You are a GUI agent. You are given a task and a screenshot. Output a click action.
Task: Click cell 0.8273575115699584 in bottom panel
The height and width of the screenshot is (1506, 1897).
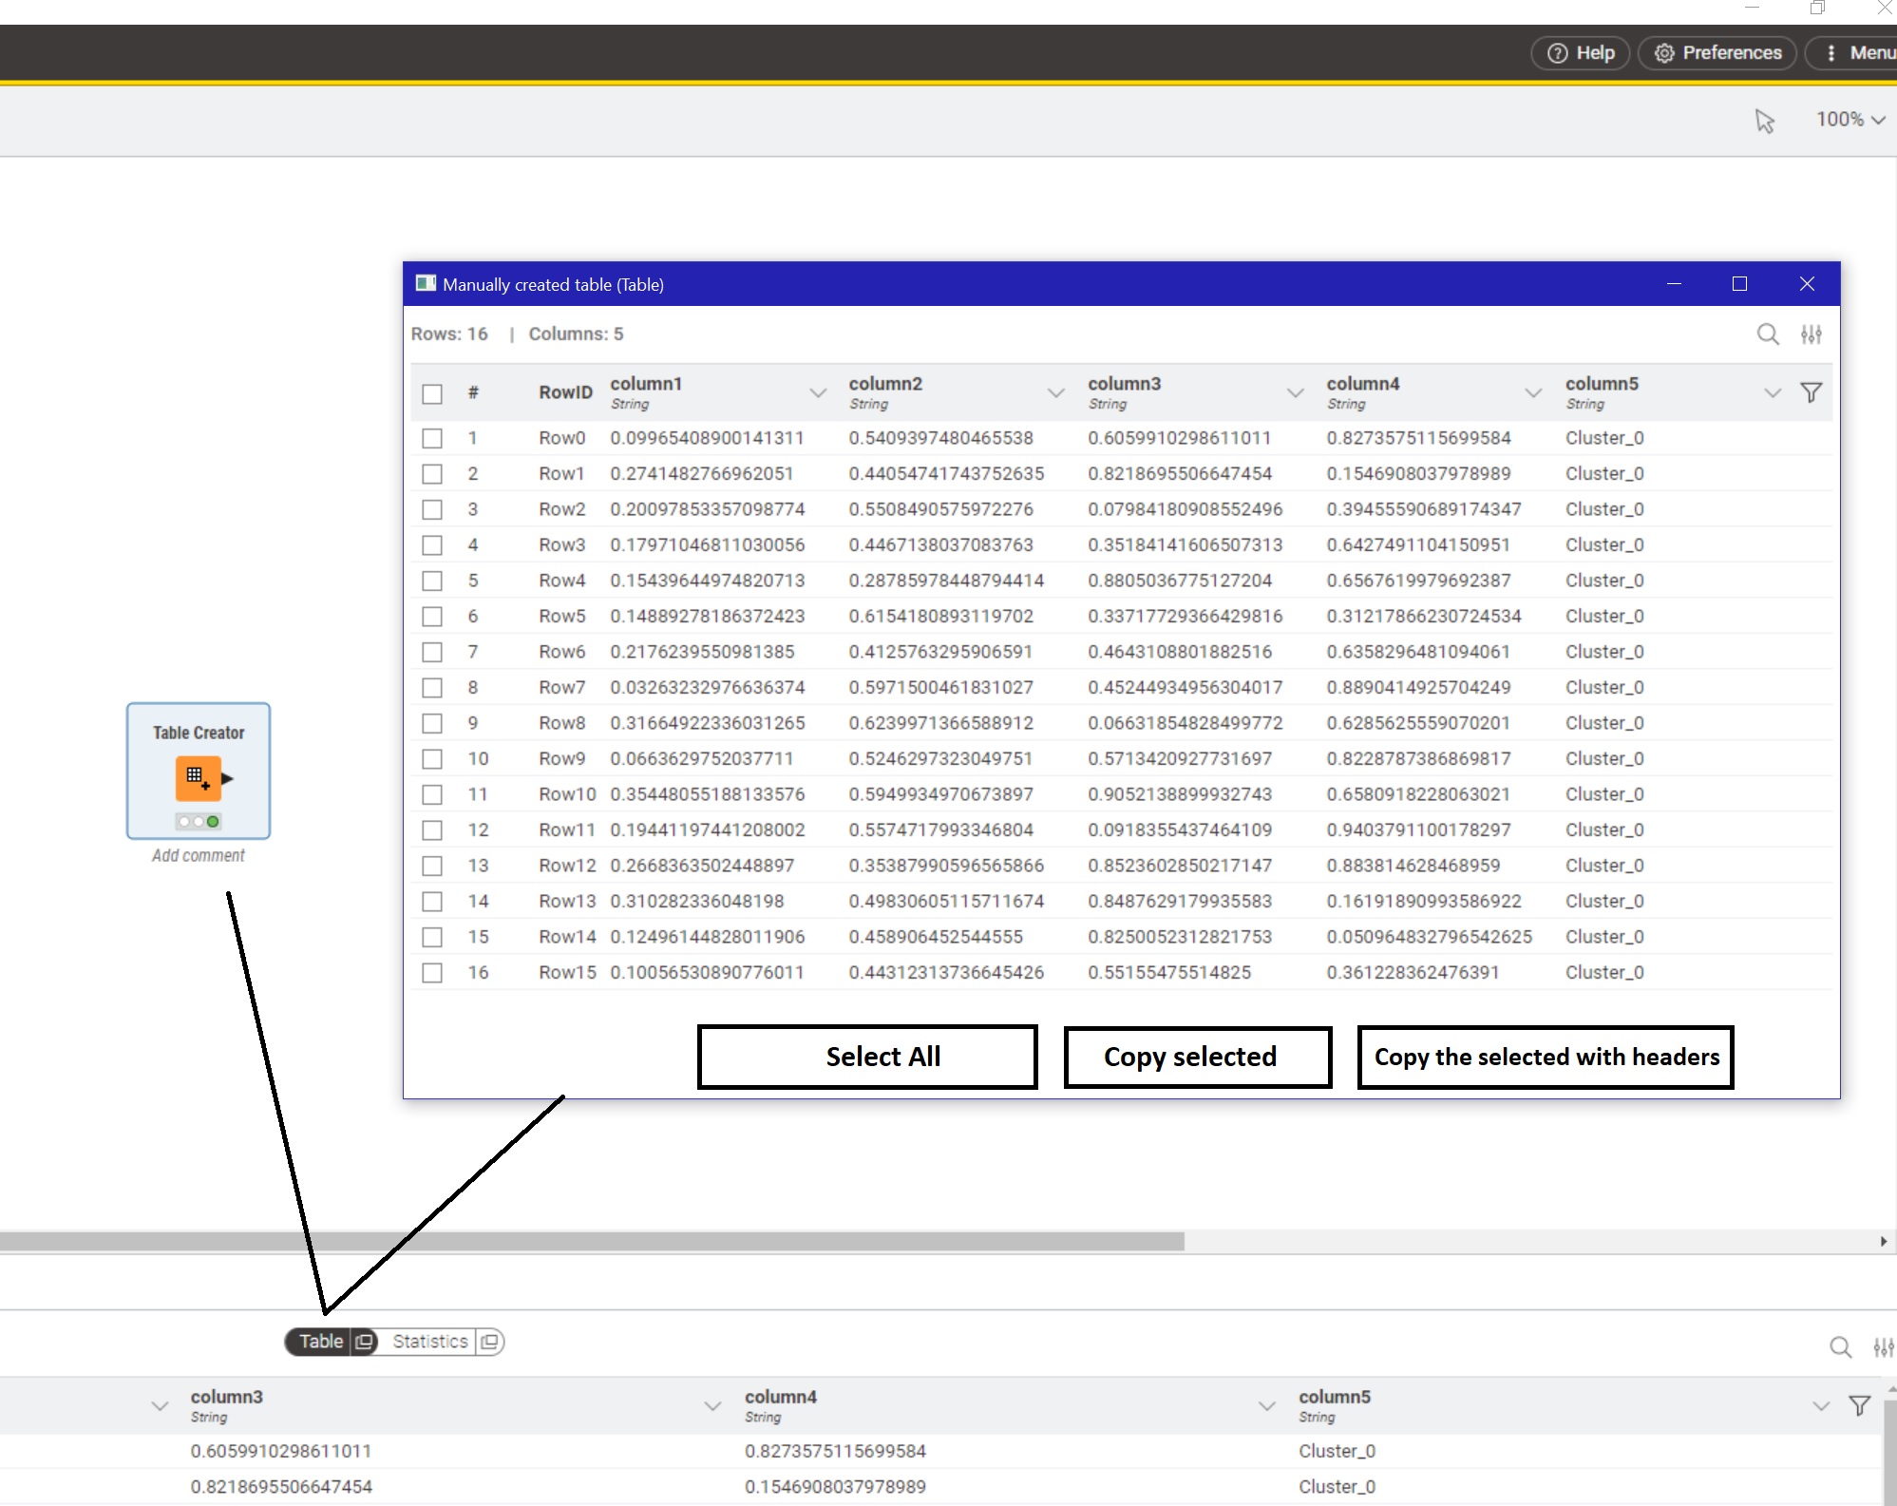(835, 1451)
